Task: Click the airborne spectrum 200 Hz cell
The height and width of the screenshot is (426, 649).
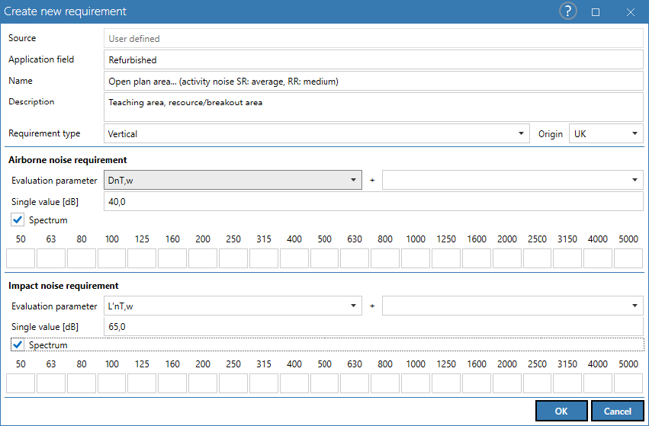Action: pyautogui.click(x=203, y=258)
